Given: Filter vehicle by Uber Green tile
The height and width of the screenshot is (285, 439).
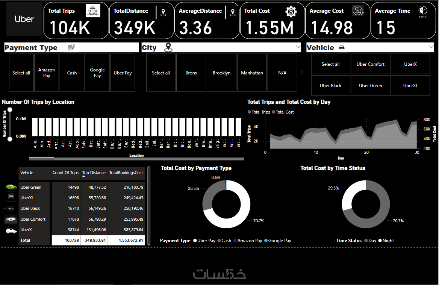Looking at the screenshot, I should pyautogui.click(x=371, y=86).
